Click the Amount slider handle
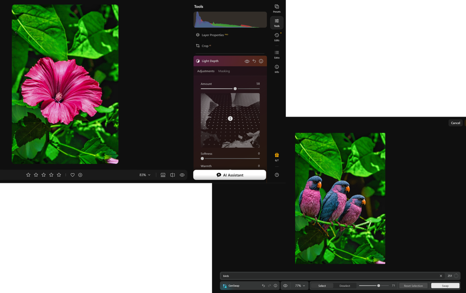The image size is (466, 293). point(235,89)
